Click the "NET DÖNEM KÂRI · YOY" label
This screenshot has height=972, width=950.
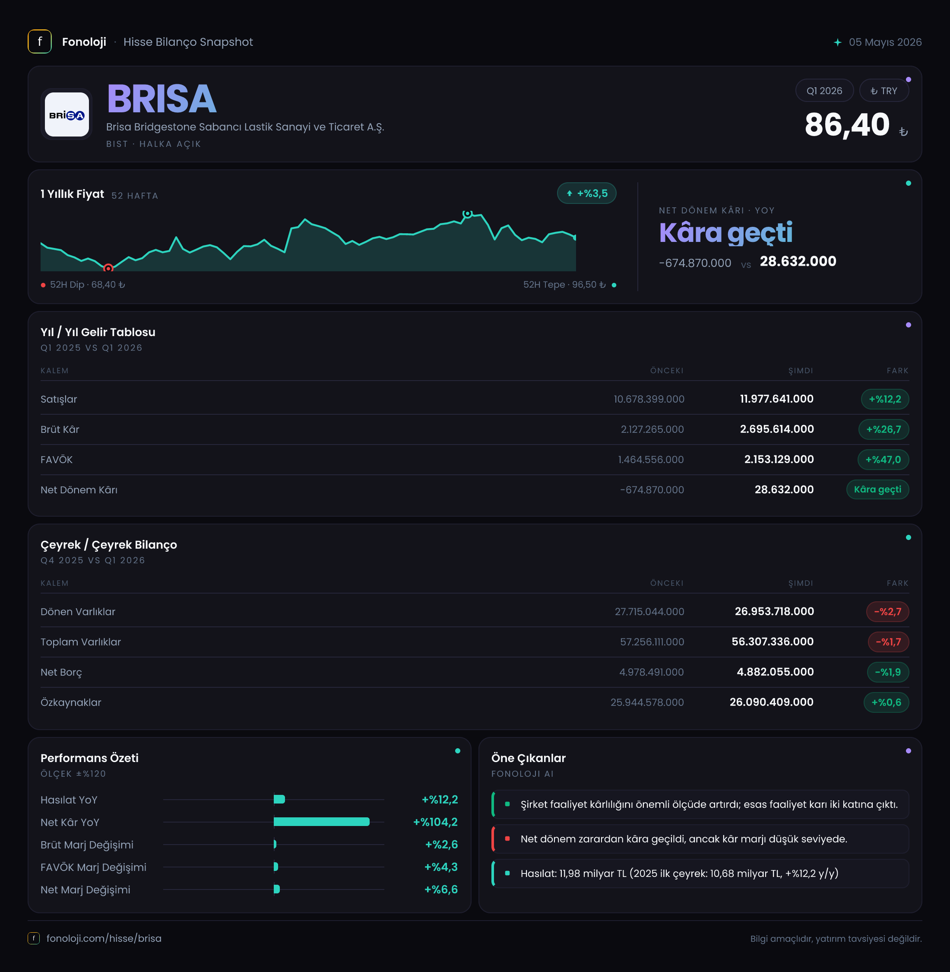[716, 211]
